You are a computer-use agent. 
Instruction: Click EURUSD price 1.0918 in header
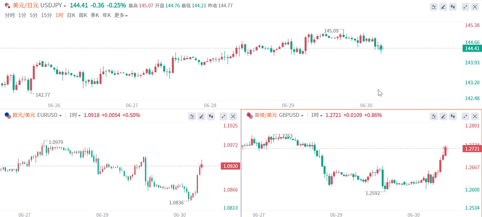(92, 115)
